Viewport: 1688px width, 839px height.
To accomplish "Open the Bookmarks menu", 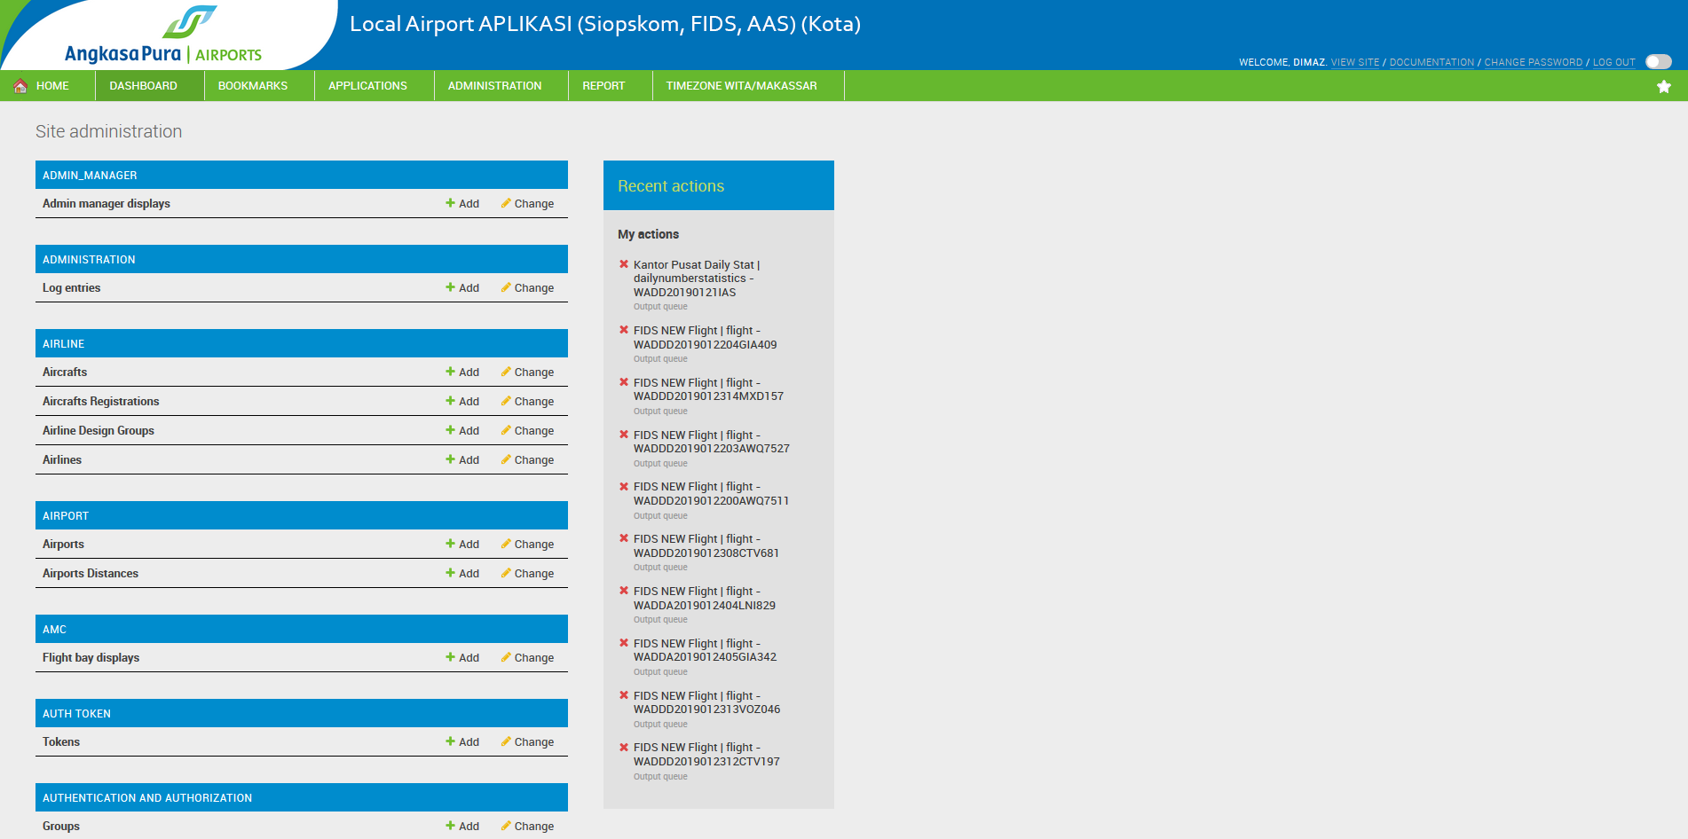I will tap(253, 86).
